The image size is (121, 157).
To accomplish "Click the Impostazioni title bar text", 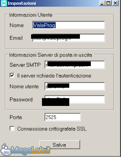I will [22, 3].
